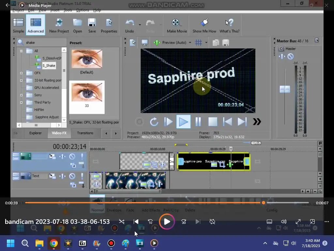Activate What's This help
Viewport: 334px width, 251px height.
click(229, 25)
